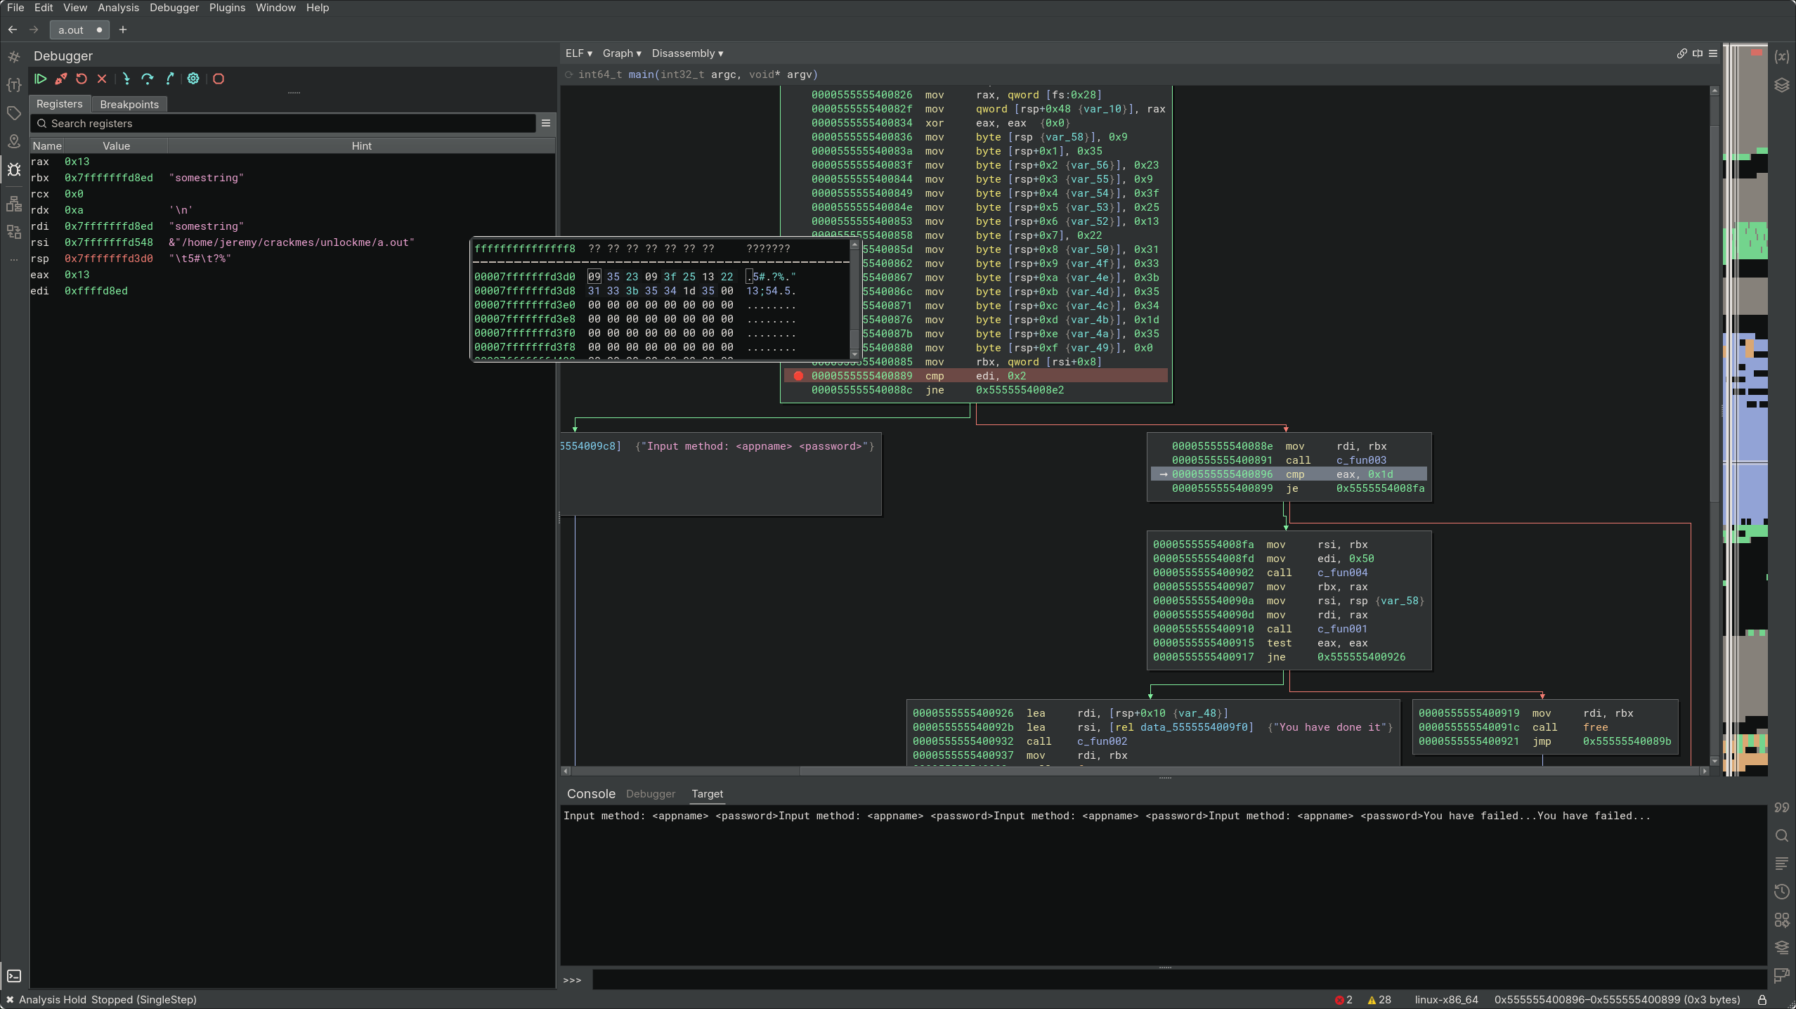Click the green Resume execution icon
Image resolution: width=1796 pixels, height=1009 pixels.
(x=41, y=79)
